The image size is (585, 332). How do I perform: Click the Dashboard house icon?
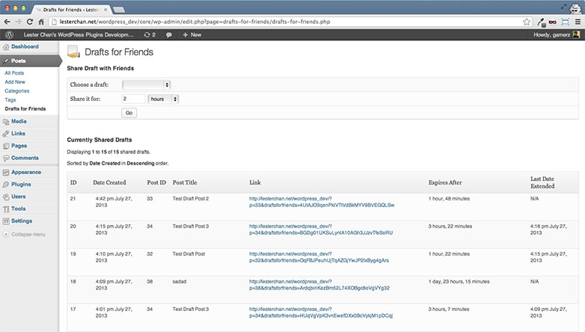[x=6, y=46]
